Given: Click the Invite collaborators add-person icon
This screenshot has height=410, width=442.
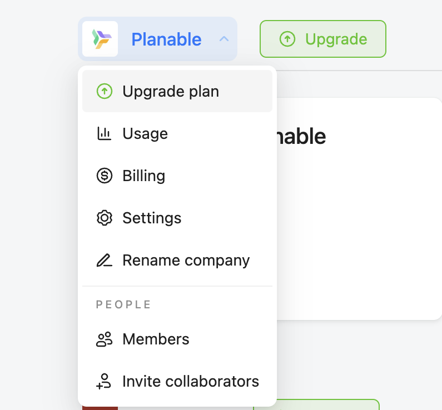Looking at the screenshot, I should tap(104, 382).
